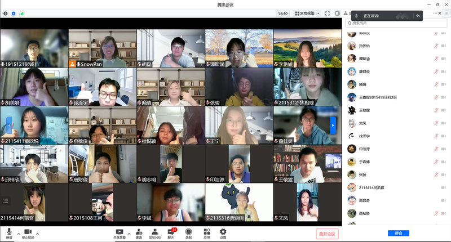Expand video options arrow beside 停止视频
451x242 pixels.
(38, 233)
